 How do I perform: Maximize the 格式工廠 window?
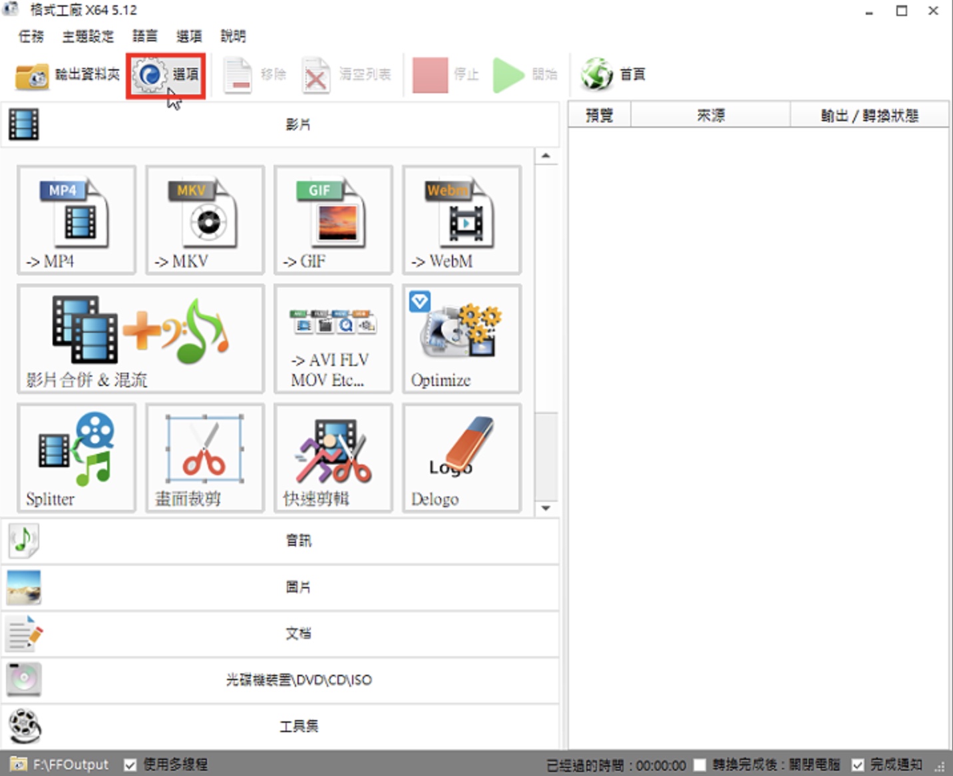[902, 11]
